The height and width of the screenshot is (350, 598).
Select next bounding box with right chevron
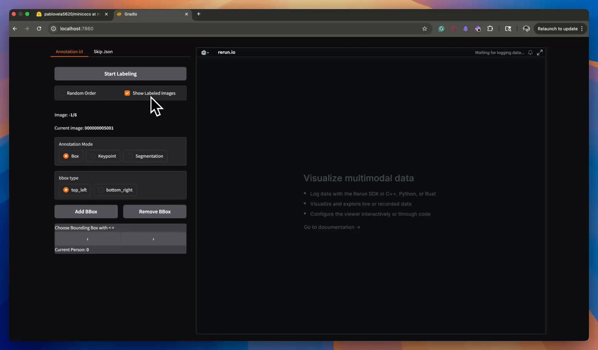153,239
